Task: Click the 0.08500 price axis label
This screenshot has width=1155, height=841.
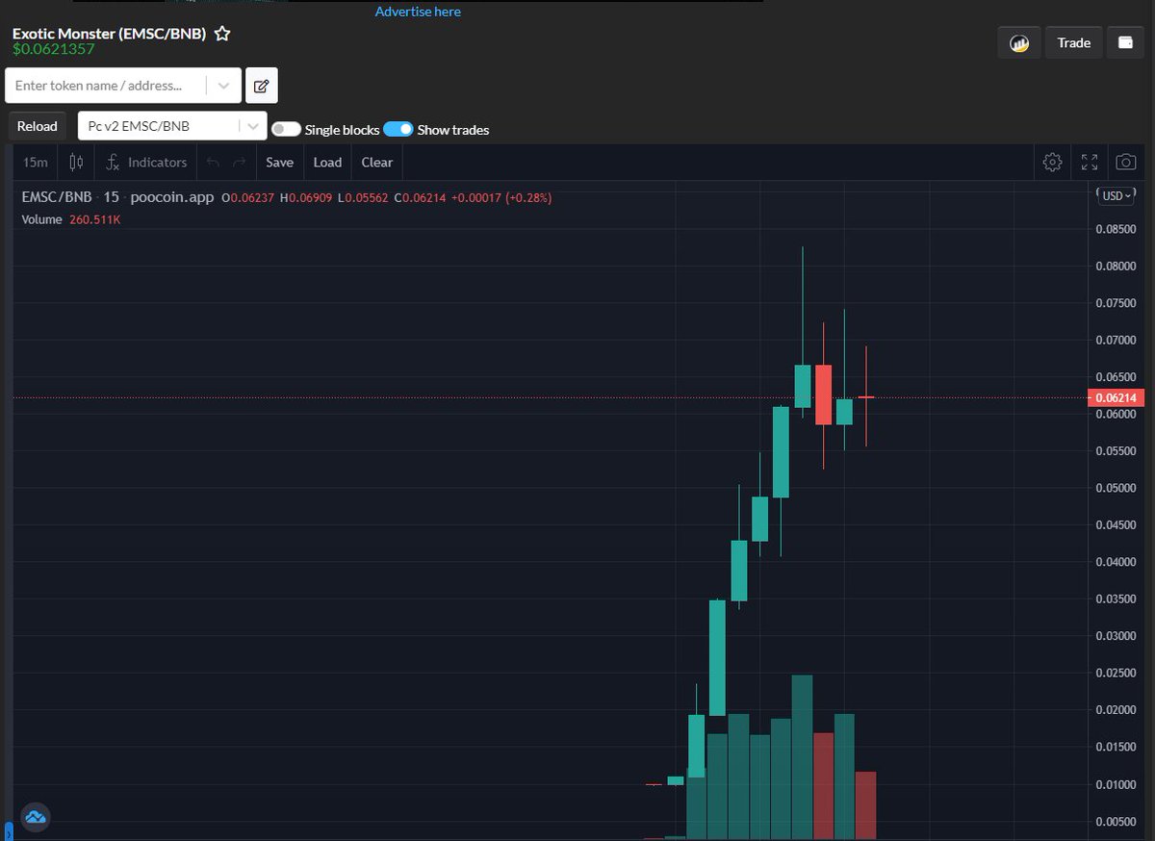Action: pyautogui.click(x=1116, y=229)
